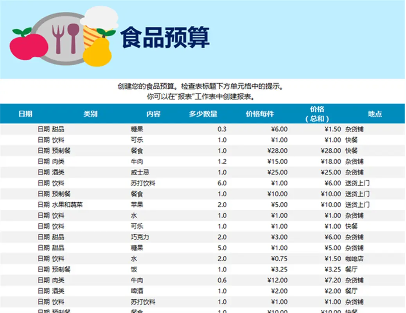Select the 价格每件 column header

260,114
